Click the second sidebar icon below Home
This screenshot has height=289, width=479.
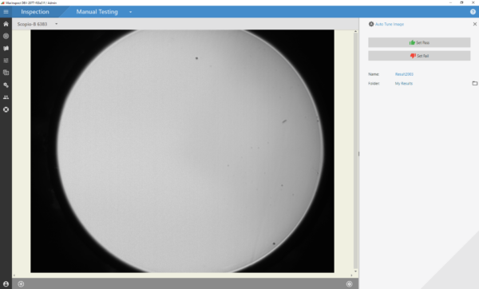click(6, 36)
